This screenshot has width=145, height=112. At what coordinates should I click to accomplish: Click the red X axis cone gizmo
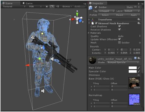click(x=73, y=19)
